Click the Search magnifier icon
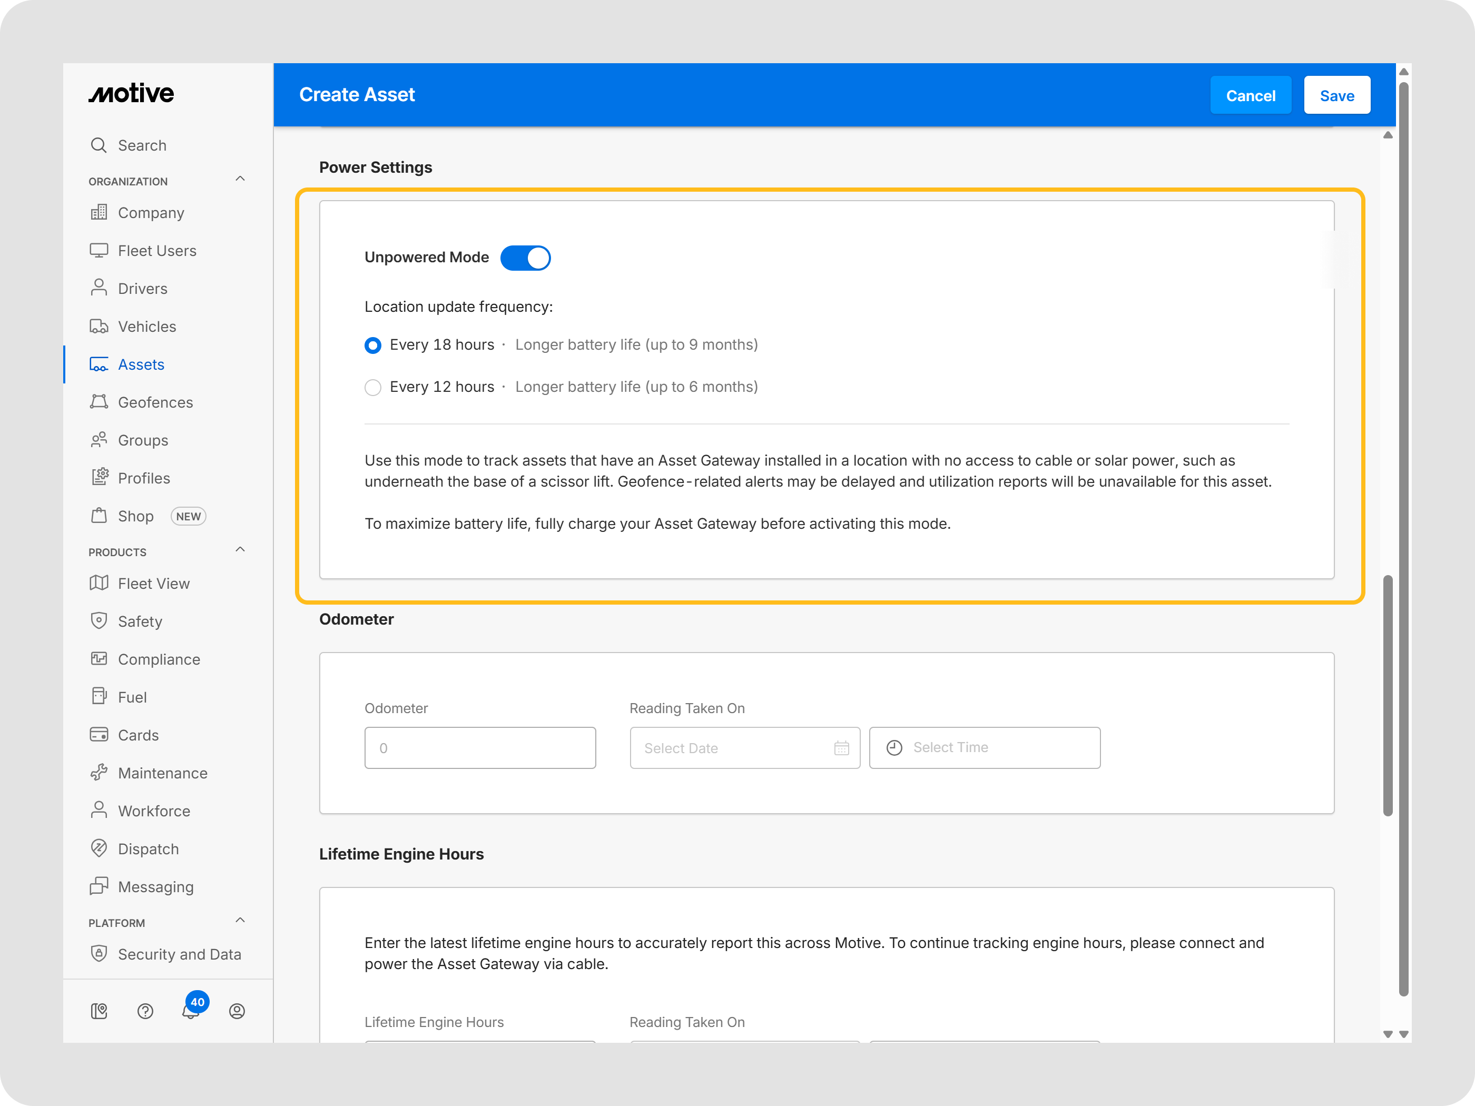 click(99, 145)
